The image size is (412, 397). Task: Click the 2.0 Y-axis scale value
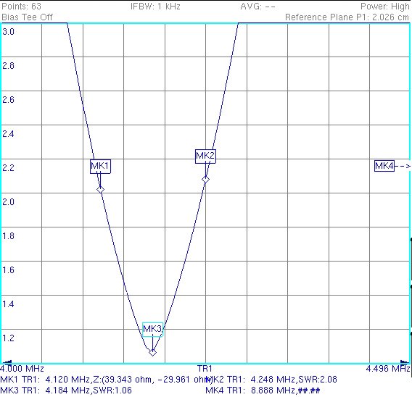coord(8,202)
